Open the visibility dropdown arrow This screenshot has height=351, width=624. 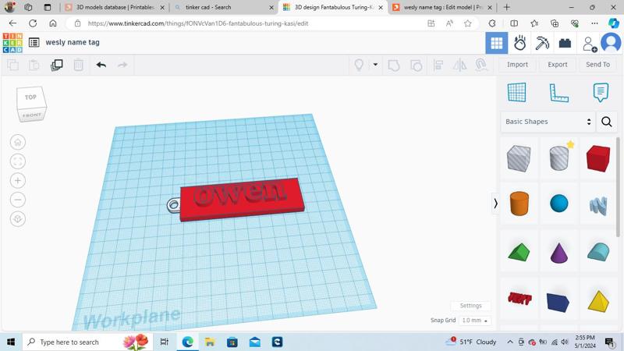[375, 65]
